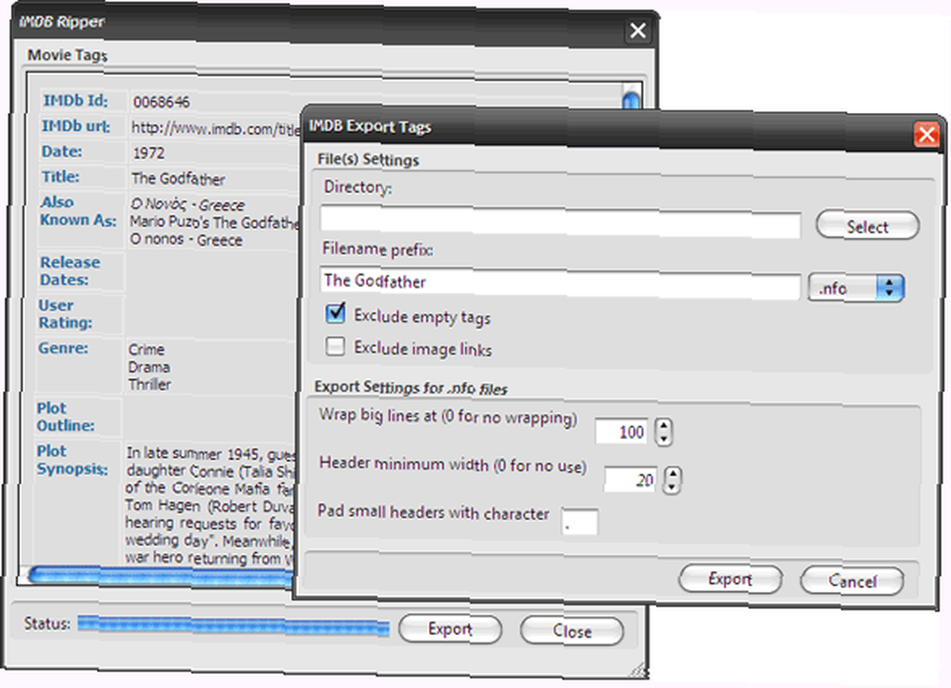The width and height of the screenshot is (951, 688).
Task: Click the Plot Synopsis label
Action: (72, 460)
